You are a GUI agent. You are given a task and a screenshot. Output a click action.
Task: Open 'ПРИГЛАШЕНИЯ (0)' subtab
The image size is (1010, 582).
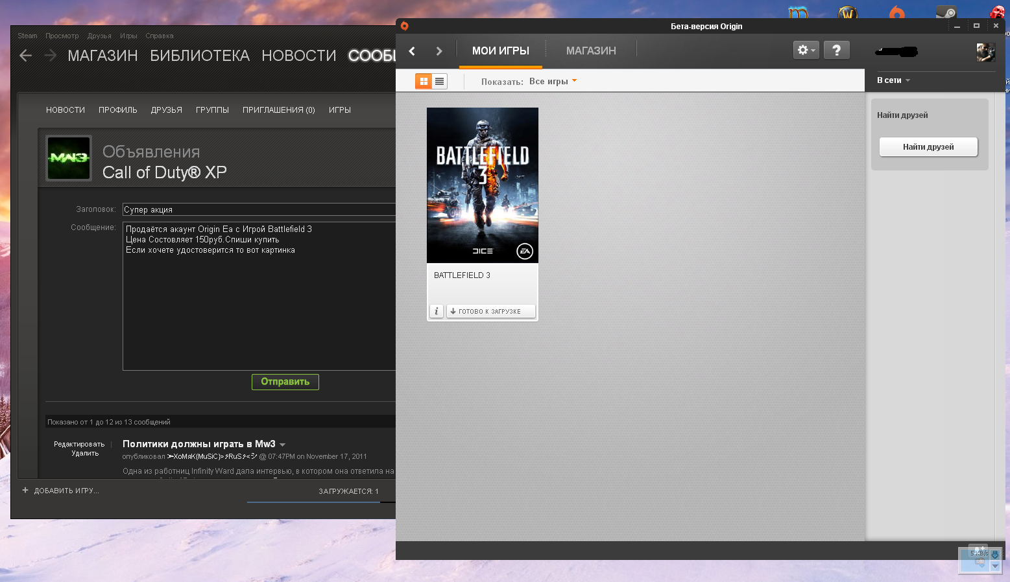279,110
